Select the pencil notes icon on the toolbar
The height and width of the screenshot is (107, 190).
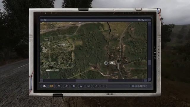[96, 86]
